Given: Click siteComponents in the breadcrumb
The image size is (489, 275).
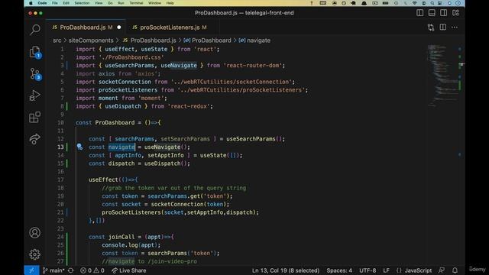Looking at the screenshot, I should point(91,40).
